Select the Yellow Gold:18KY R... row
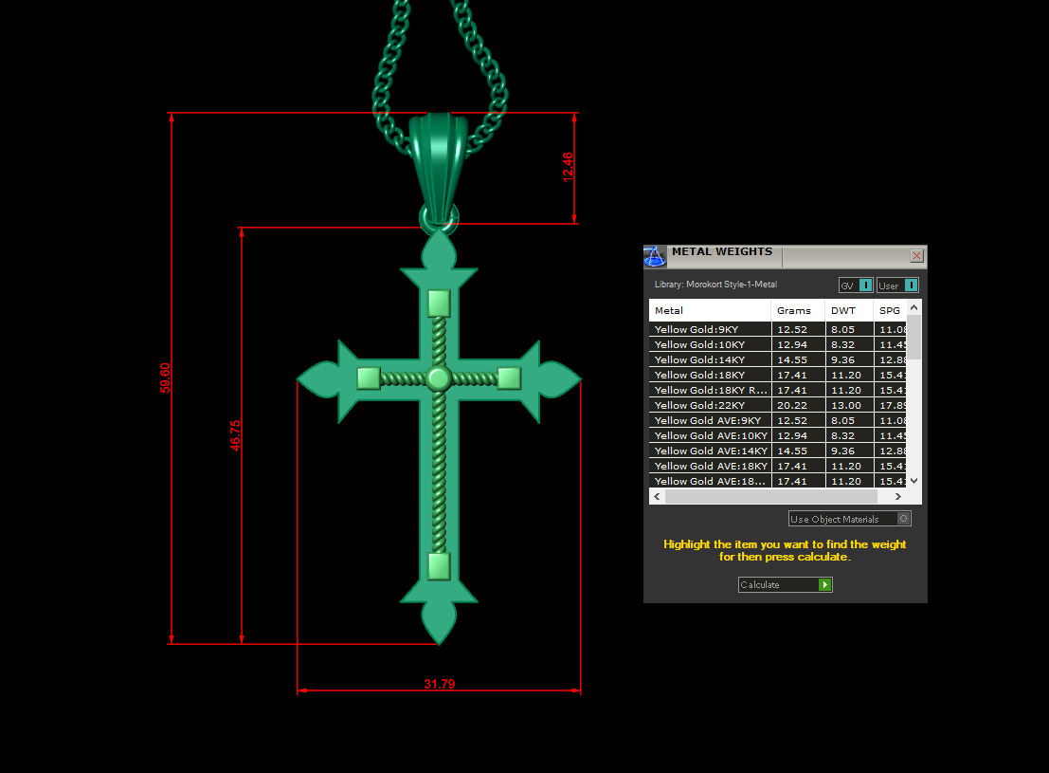 (777, 390)
